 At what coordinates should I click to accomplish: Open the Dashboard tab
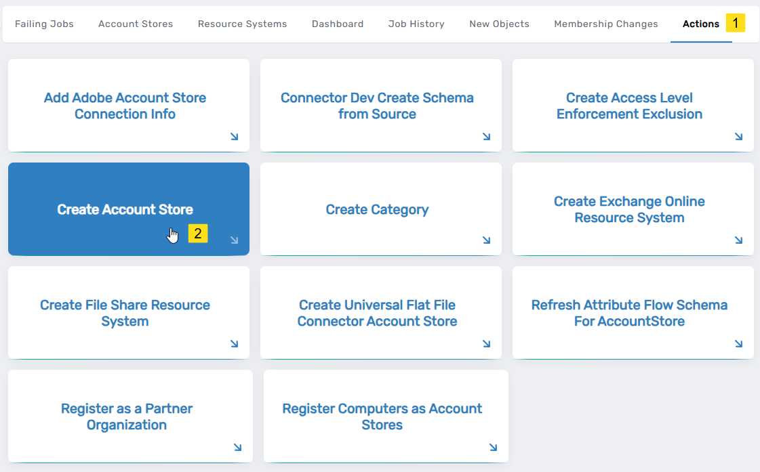click(338, 24)
